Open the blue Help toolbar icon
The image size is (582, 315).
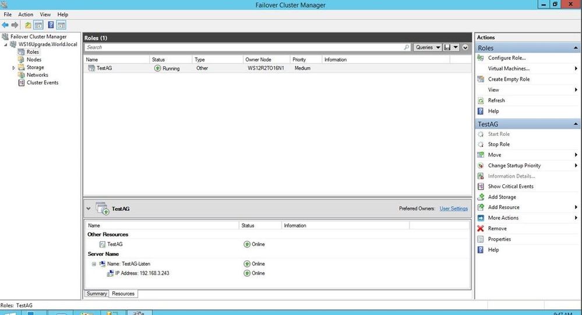pyautogui.click(x=51, y=25)
